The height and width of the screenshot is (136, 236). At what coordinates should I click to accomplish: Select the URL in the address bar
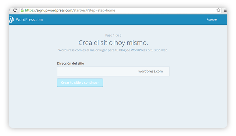[x=70, y=10]
